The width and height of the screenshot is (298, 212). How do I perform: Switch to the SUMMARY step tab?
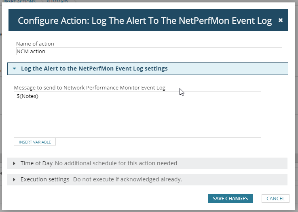[x=57, y=2]
